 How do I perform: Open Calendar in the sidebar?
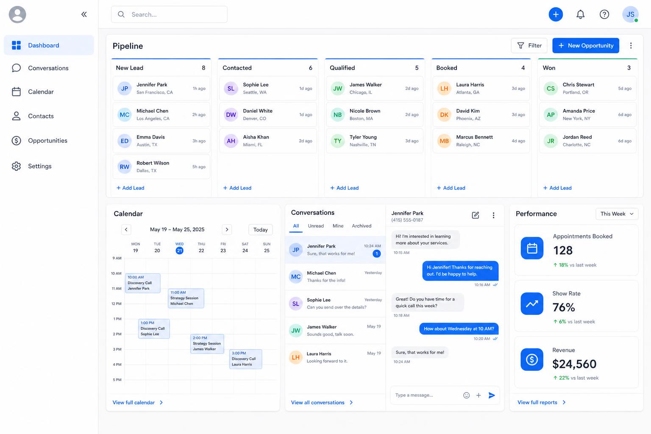[49, 92]
